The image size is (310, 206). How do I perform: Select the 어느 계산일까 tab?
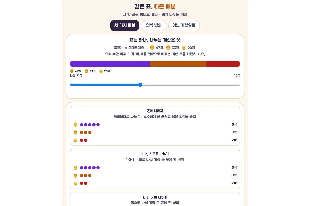(x=184, y=25)
